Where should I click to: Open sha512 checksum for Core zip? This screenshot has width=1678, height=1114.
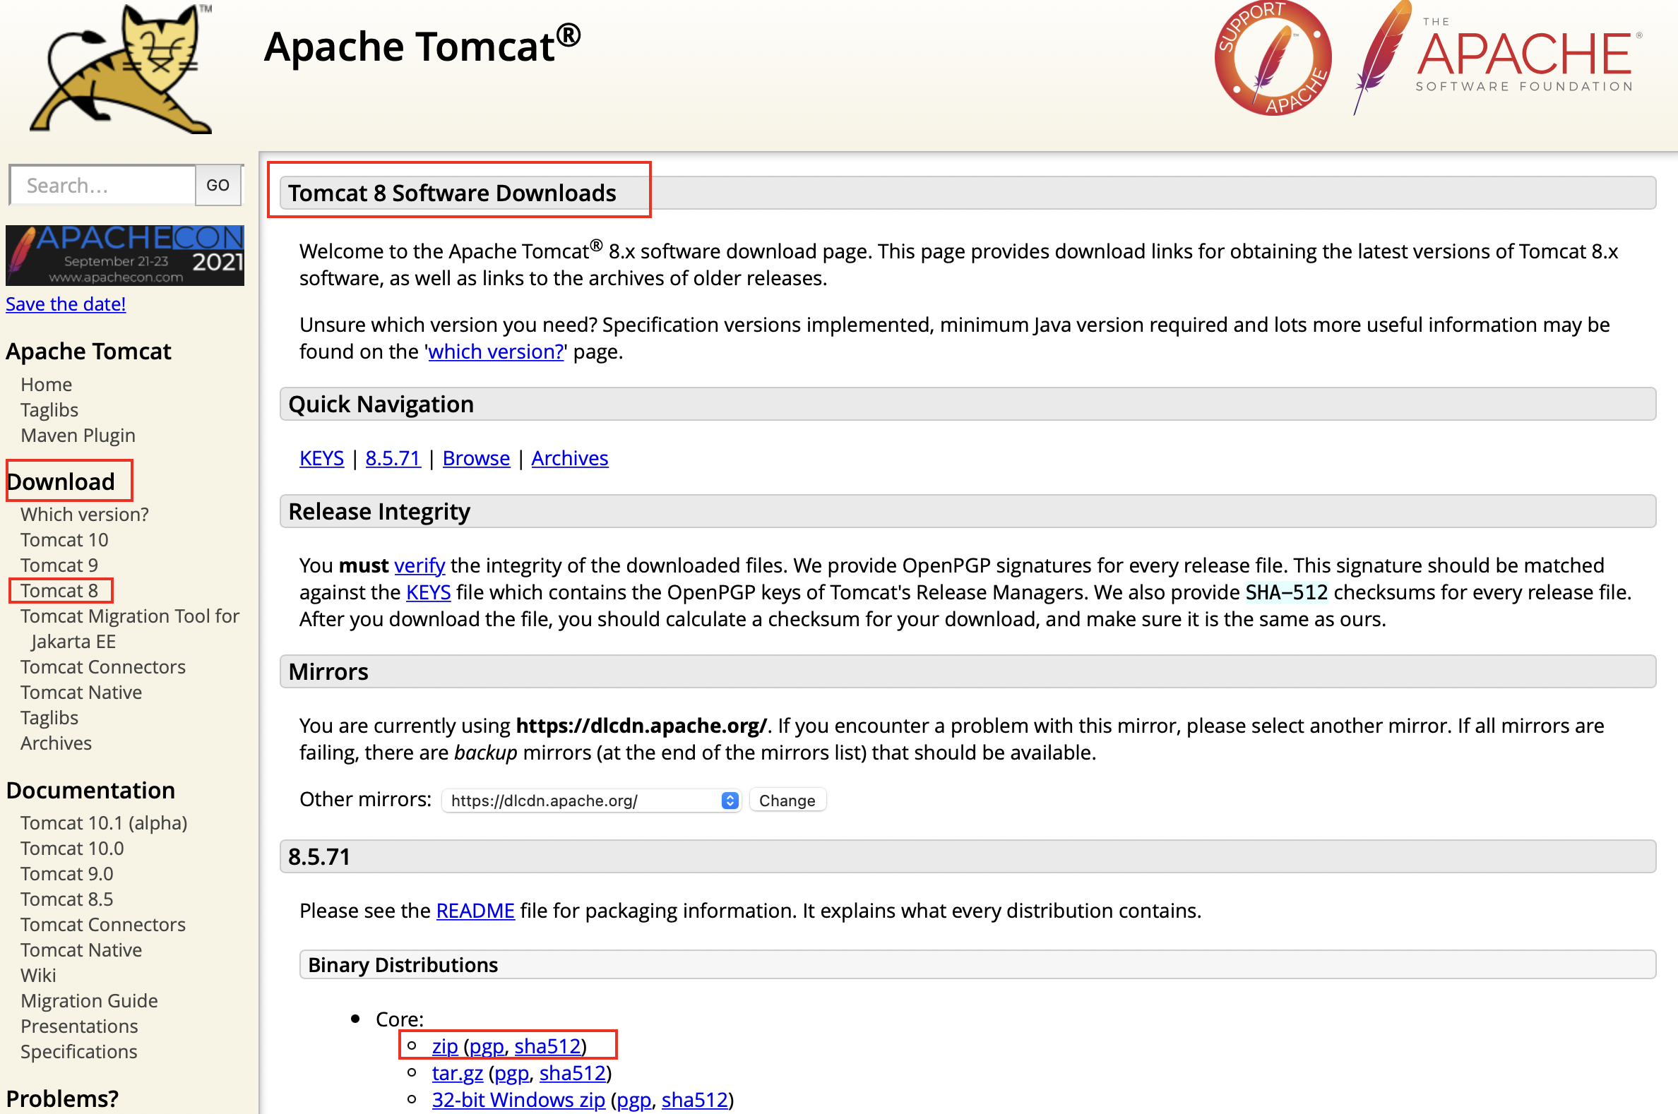[548, 1047]
